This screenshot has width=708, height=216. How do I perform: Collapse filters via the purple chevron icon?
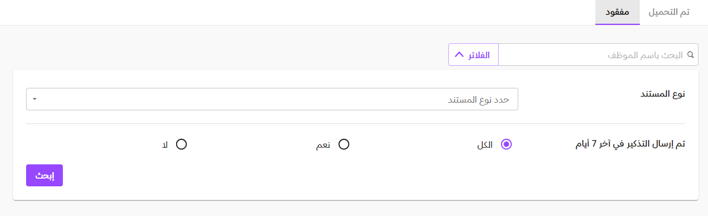(459, 55)
